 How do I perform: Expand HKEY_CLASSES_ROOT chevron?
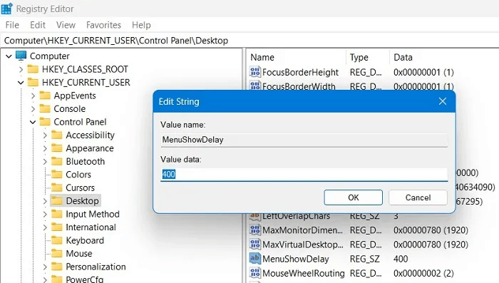pos(21,69)
